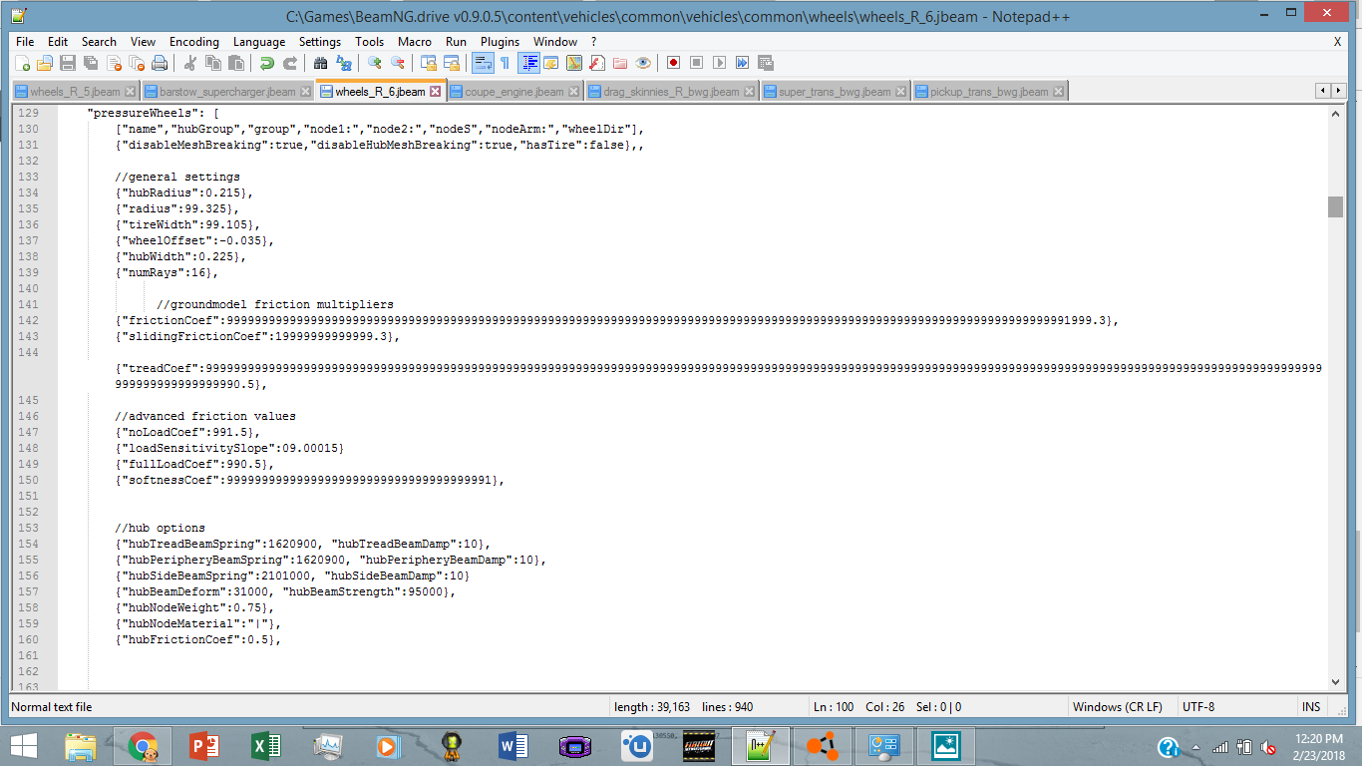This screenshot has height=766, width=1362.
Task: Switch to the drag_skinnies_R_bwg.jbeam tab
Action: tap(671, 92)
